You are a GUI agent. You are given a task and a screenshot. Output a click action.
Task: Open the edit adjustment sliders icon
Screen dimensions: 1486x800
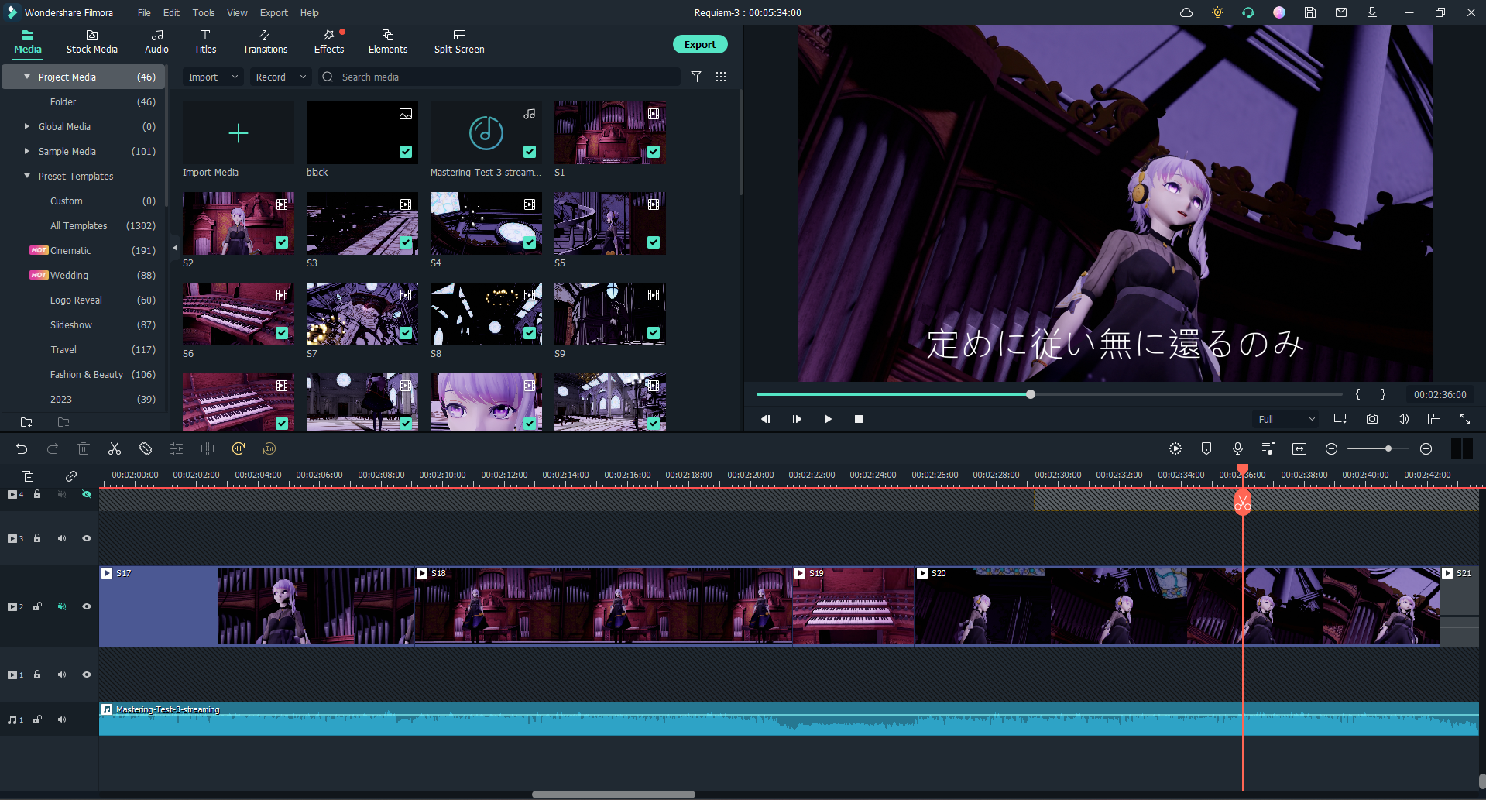[x=177, y=448]
